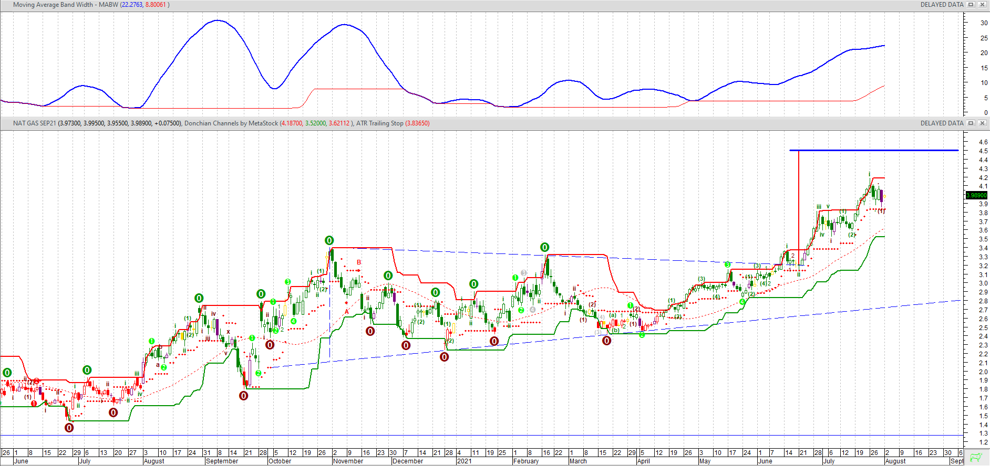Image resolution: width=990 pixels, height=466 pixels.
Task: Click DELAYED DATA label in the MABW pane
Action: pyautogui.click(x=942, y=5)
